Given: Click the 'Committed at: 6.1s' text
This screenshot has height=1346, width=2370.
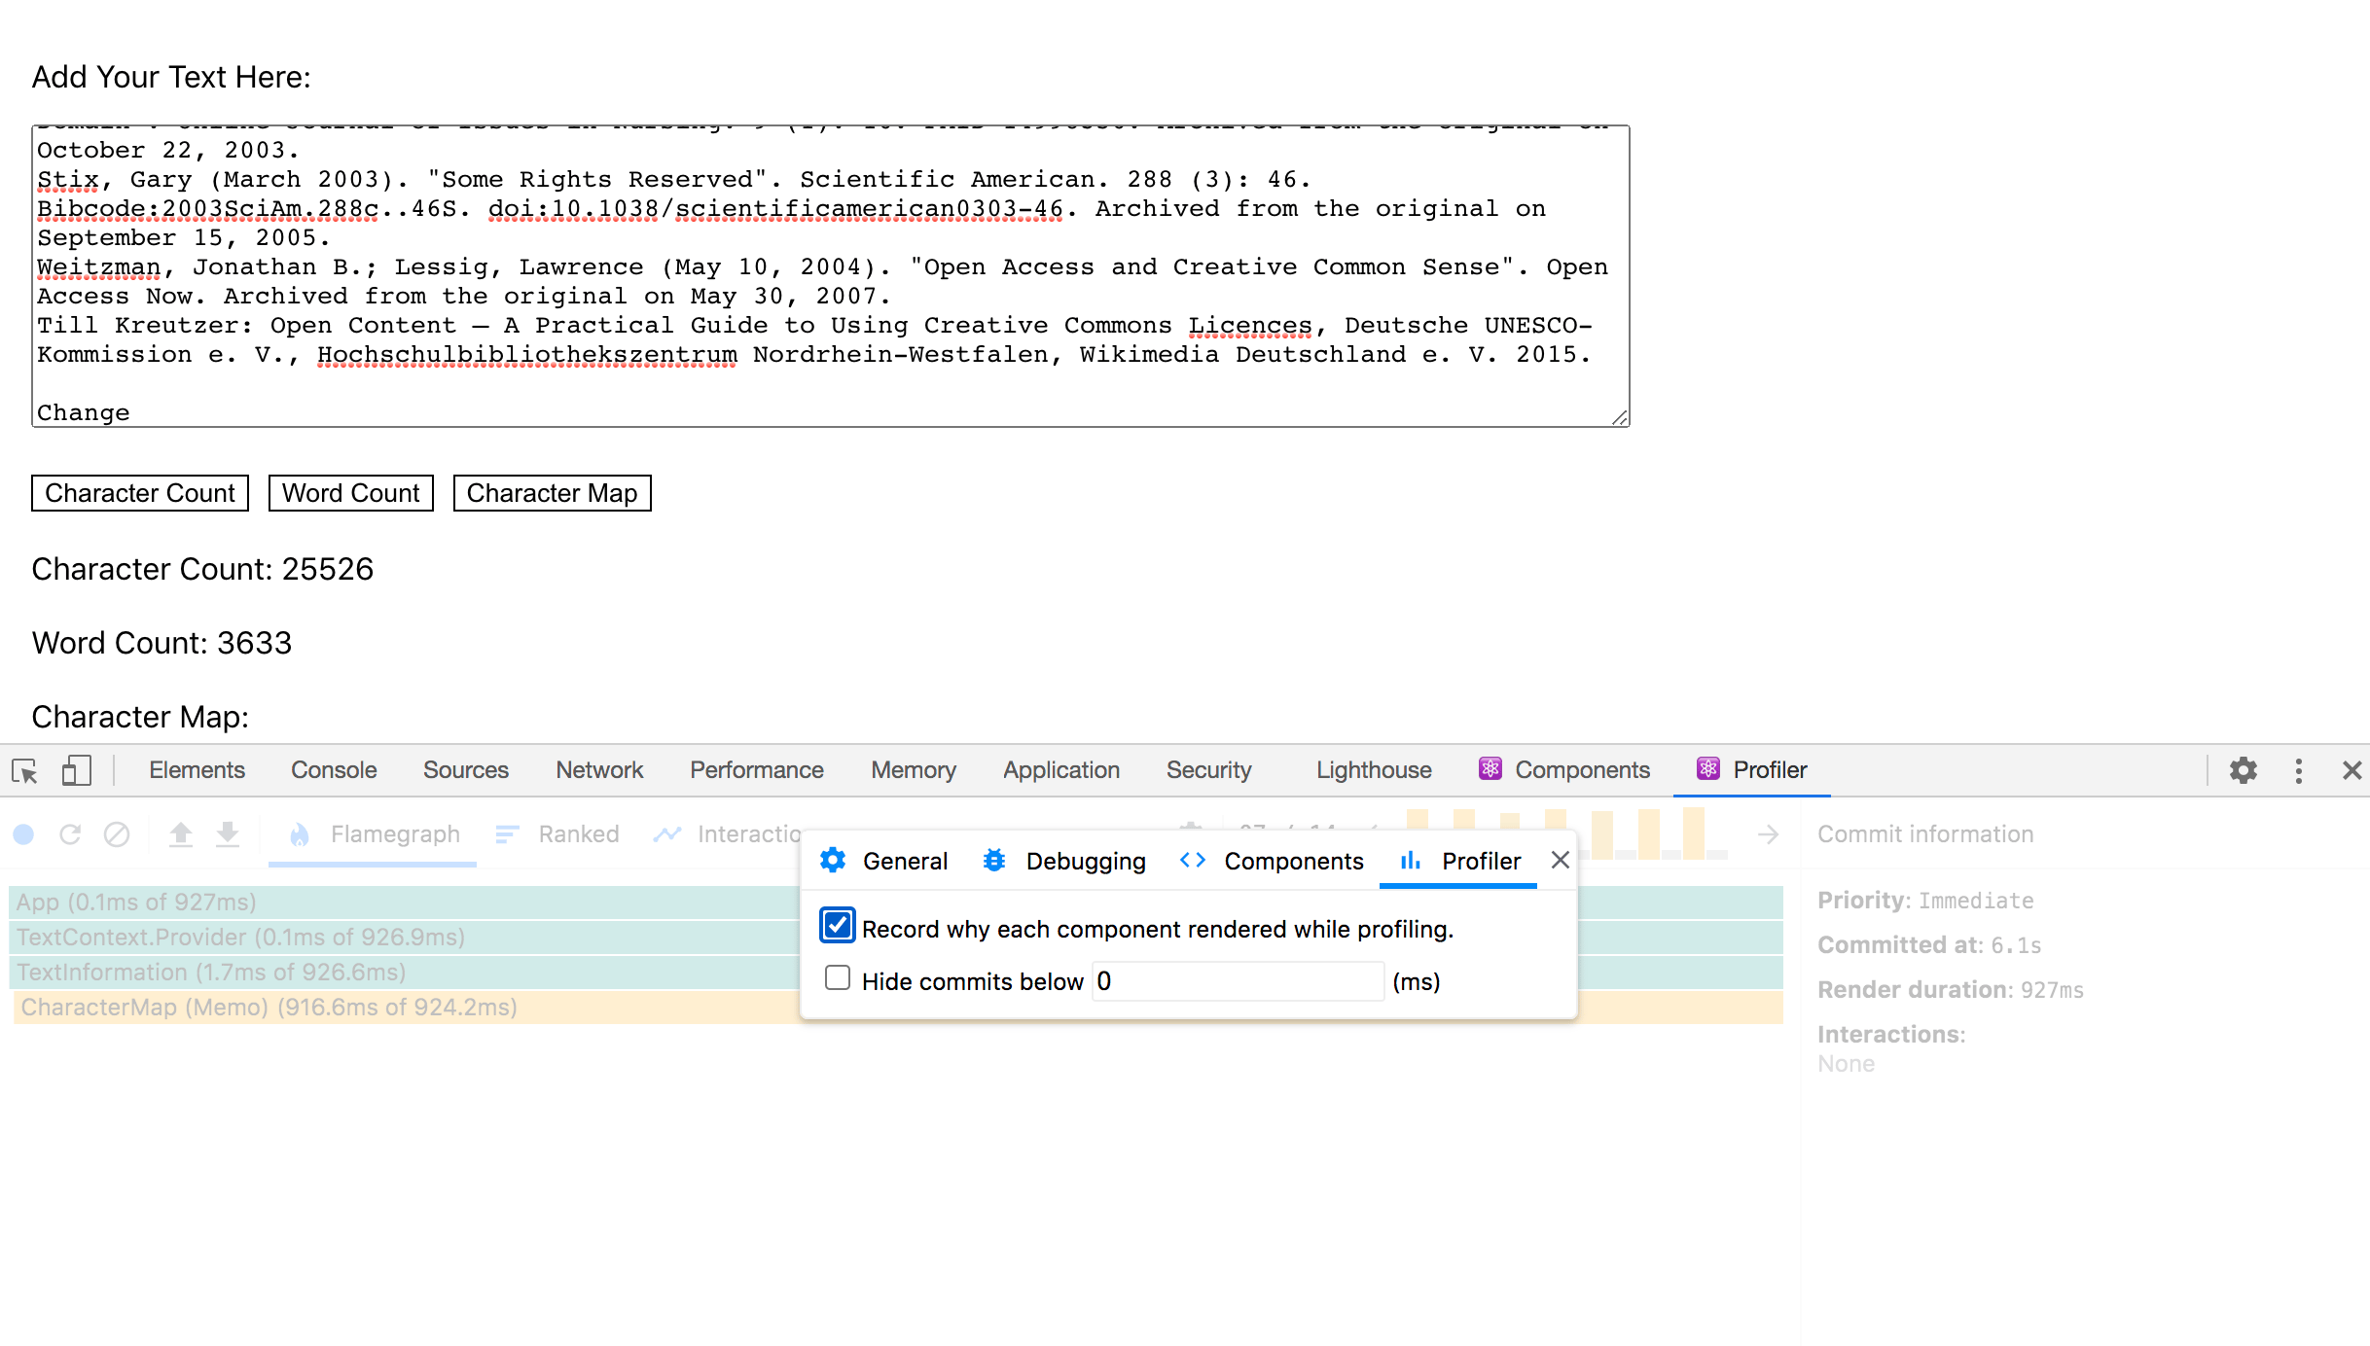Looking at the screenshot, I should click(x=1929, y=945).
